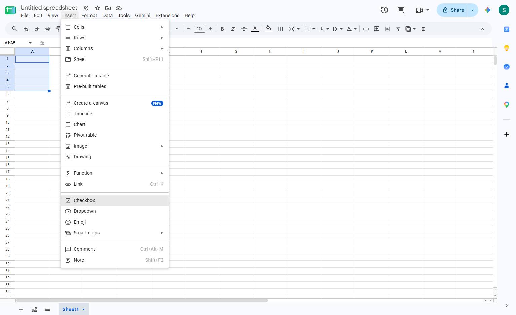Image resolution: width=516 pixels, height=315 pixels.
Task: Open the horizontal align dropdown
Action: [x=310, y=29]
